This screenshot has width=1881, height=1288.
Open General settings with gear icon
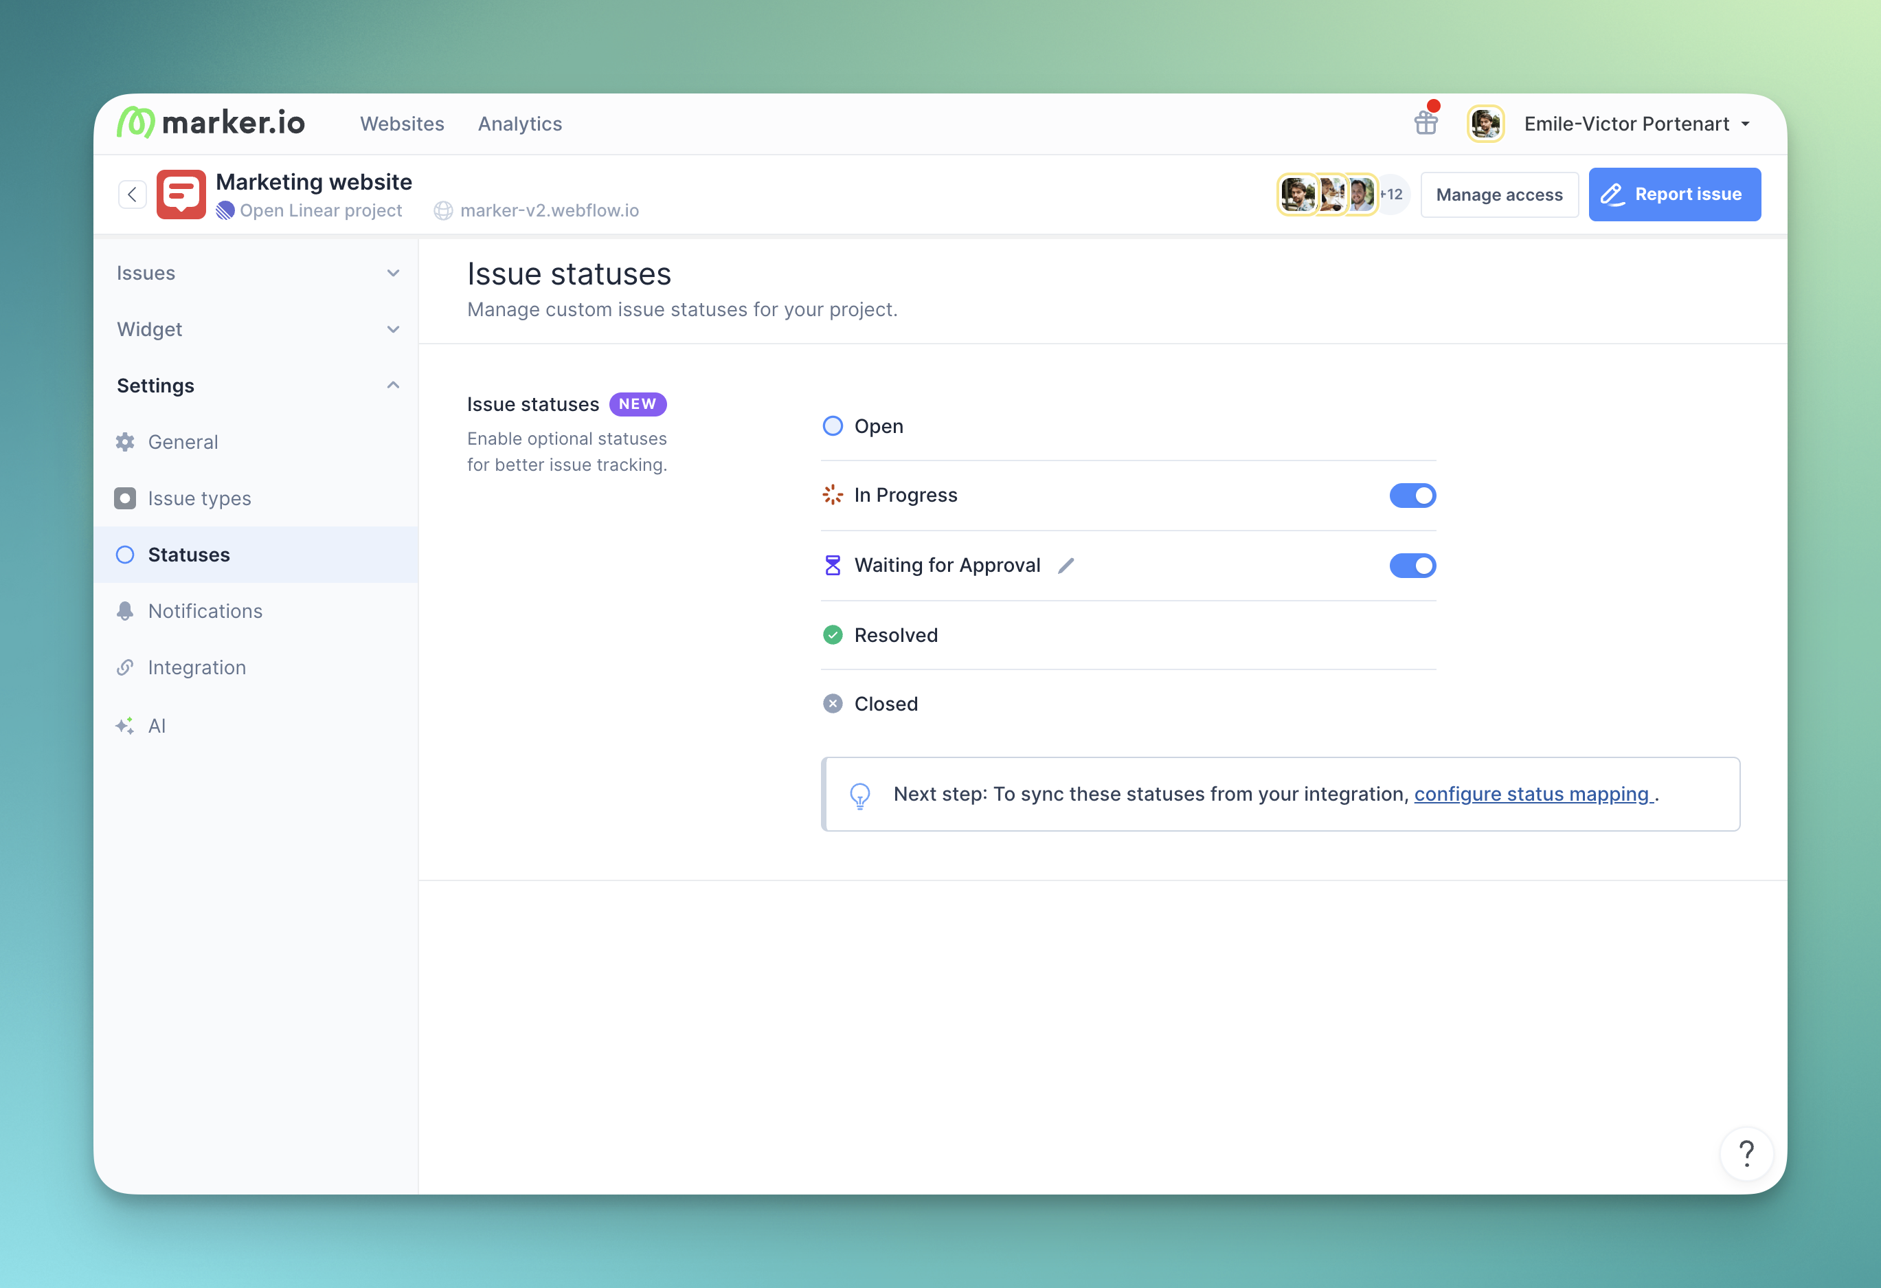click(x=182, y=442)
